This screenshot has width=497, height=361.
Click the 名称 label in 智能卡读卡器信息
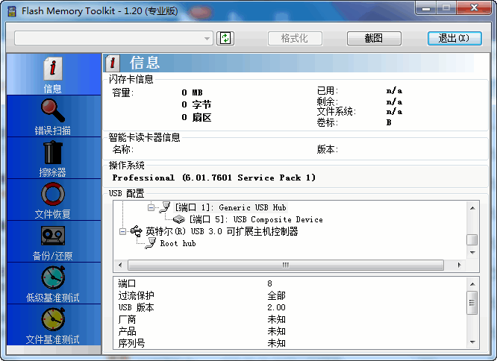click(x=122, y=149)
